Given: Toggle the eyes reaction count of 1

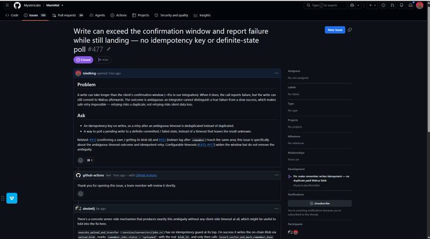Looking at the screenshot, I should 90,161.
